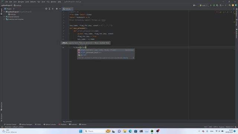Screen dimensions: 238x134
Task: Toggle the Bookmarks side tab
Action: pyautogui.click(x=1, y=106)
